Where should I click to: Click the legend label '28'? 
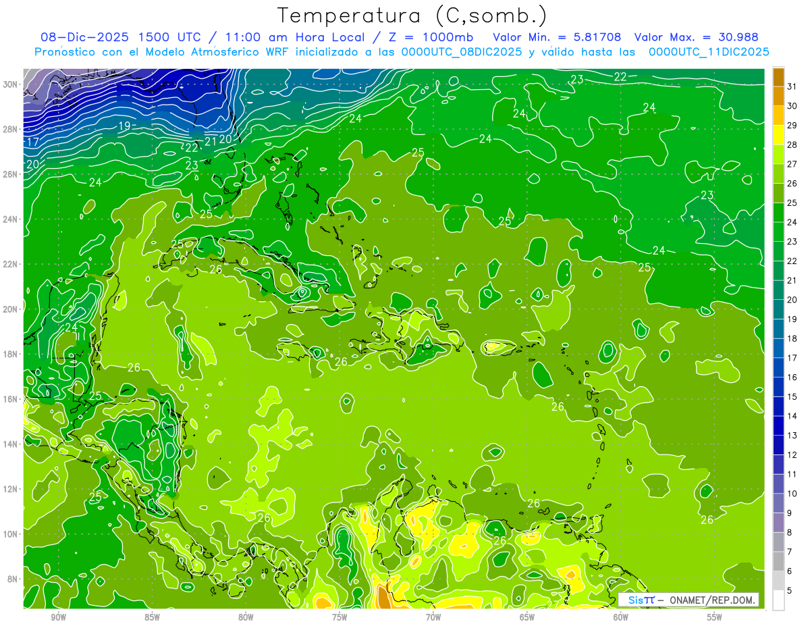click(792, 145)
